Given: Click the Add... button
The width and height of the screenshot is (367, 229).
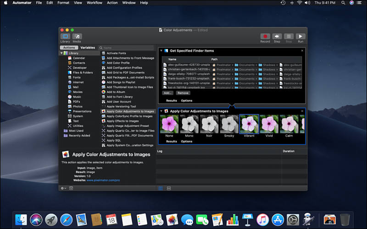Looking at the screenshot, I should pos(167,93).
